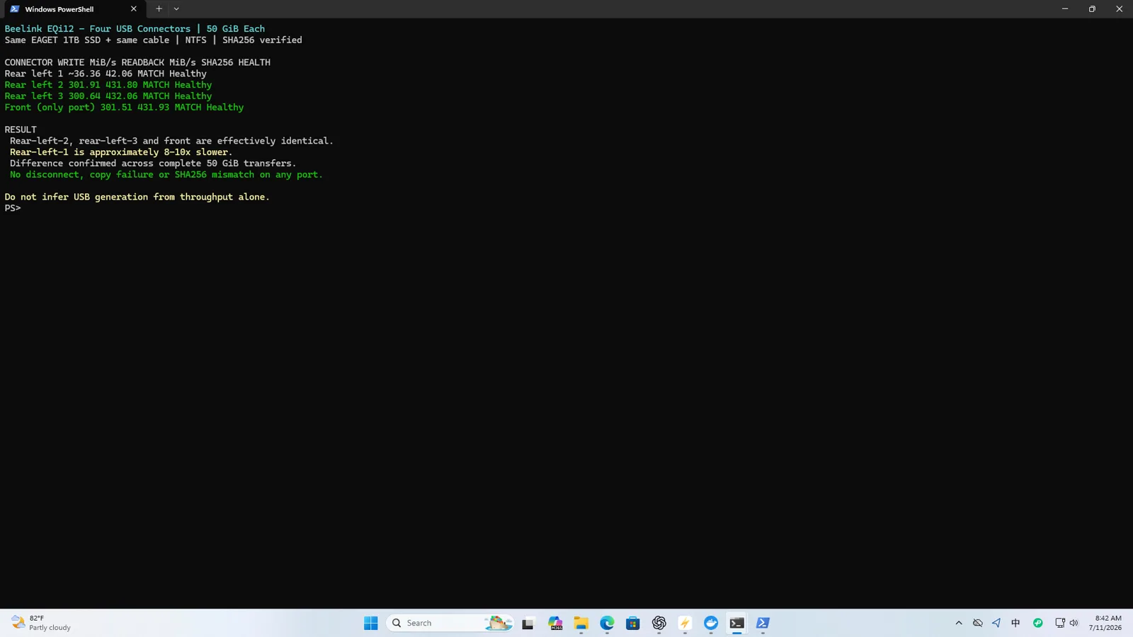Open the weather widget showing 82°F

(x=41, y=623)
